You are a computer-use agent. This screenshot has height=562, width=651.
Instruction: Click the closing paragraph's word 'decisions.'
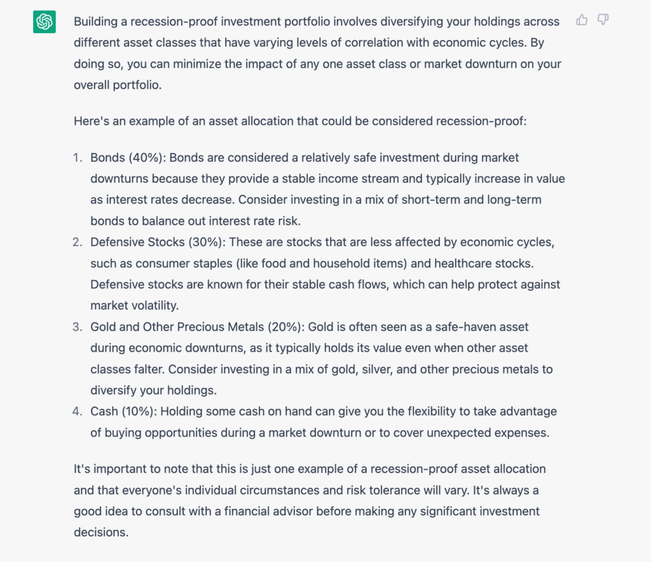(x=101, y=532)
